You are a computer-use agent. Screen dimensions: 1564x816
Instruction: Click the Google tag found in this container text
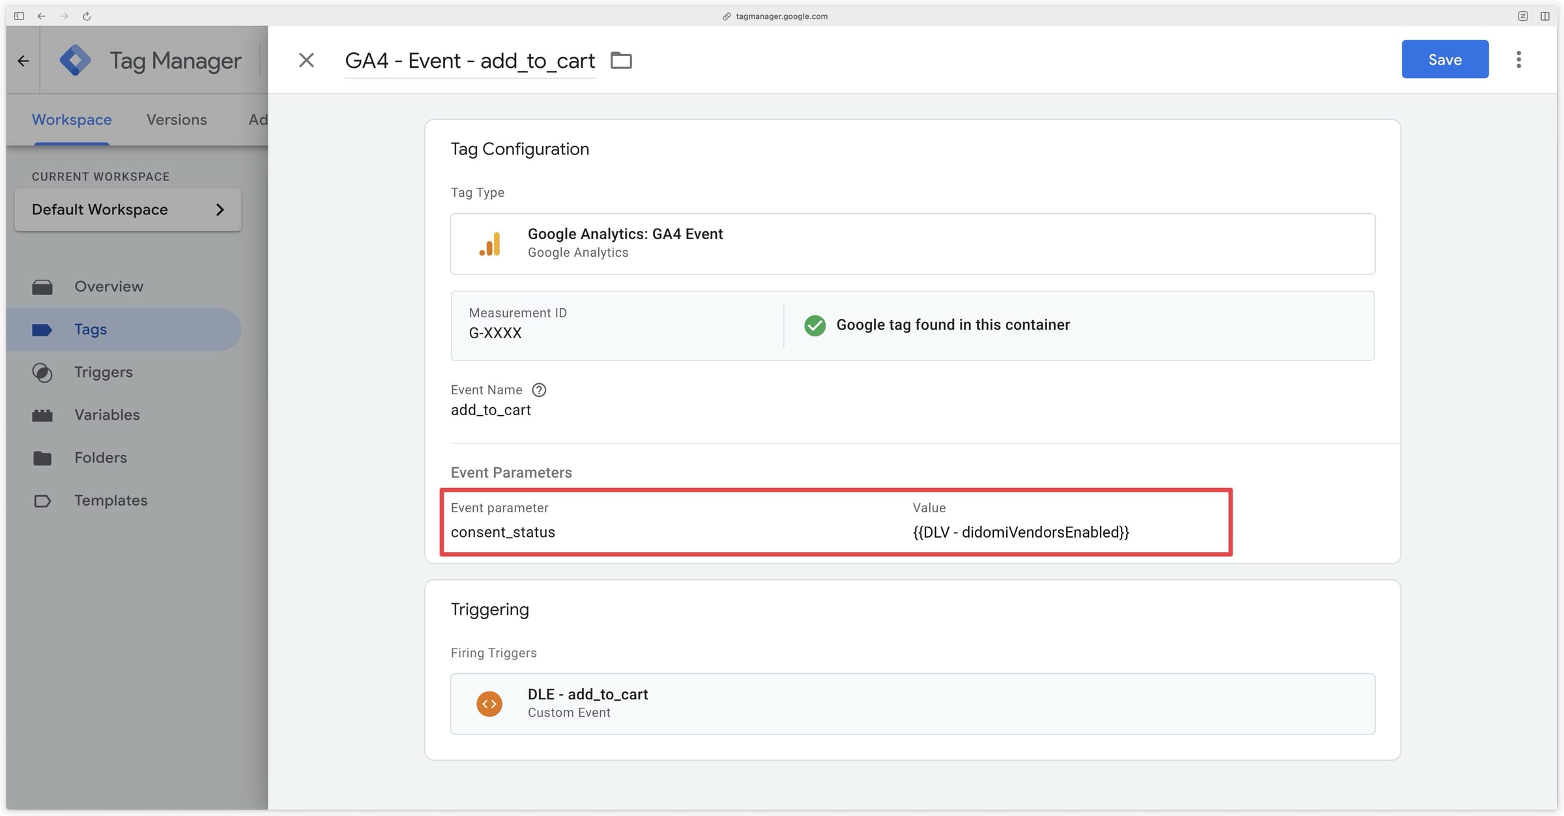[953, 325]
